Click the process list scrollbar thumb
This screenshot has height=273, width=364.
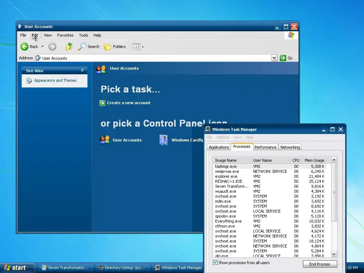(x=334, y=192)
